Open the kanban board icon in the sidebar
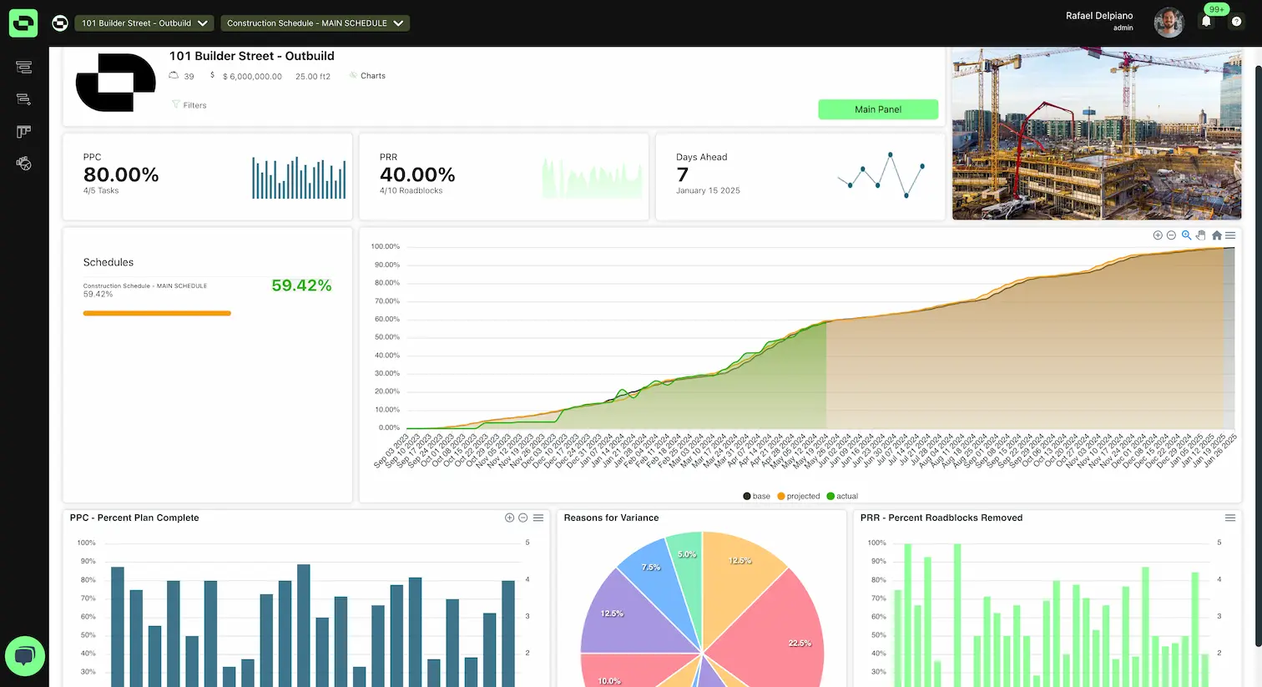This screenshot has height=687, width=1262. click(x=23, y=132)
